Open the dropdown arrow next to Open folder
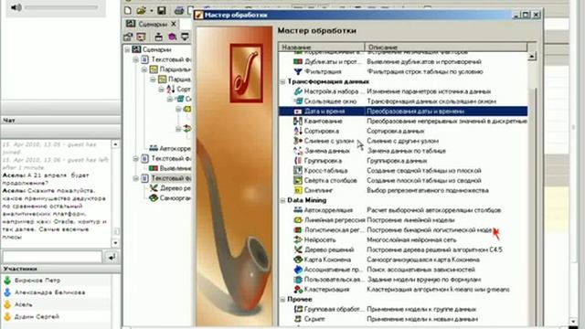585x329 pixels. 152,11
